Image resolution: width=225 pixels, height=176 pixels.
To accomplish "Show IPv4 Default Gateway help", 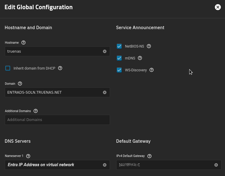I will pyautogui.click(x=149, y=156).
